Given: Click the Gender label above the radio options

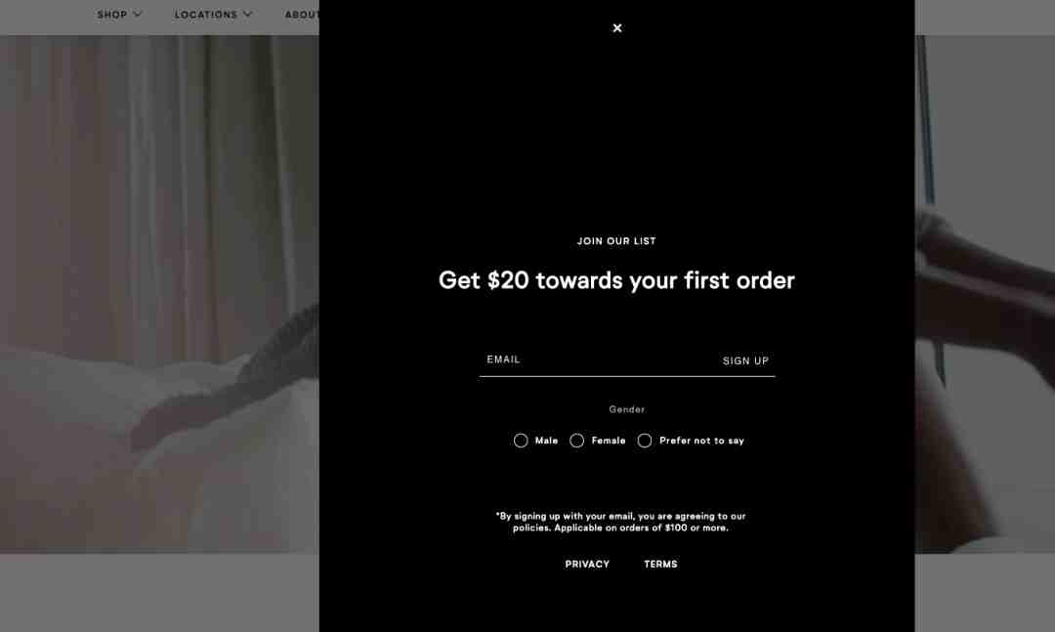Looking at the screenshot, I should (626, 409).
